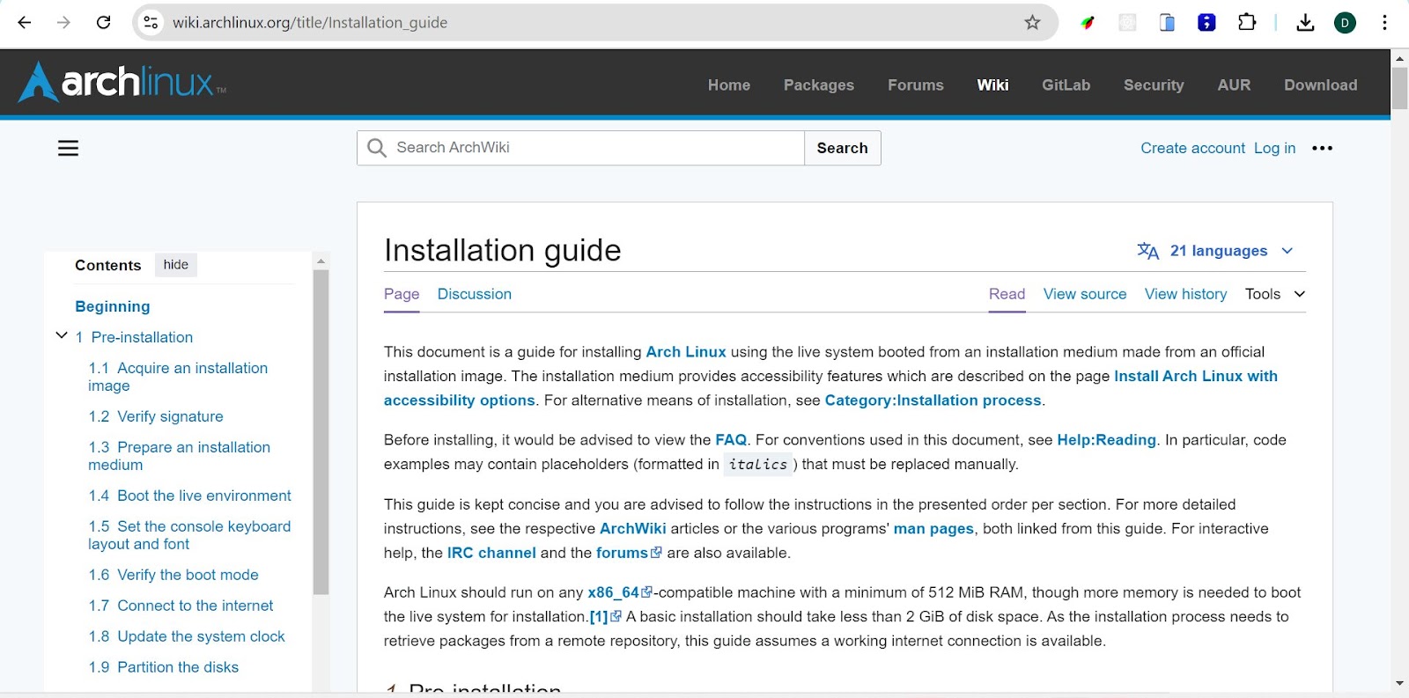Click the browser address bar URL
Screen dimensions: 1409x698
click(310, 23)
